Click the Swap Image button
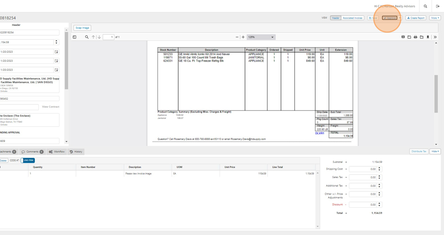This screenshot has height=235, width=444. click(x=82, y=28)
